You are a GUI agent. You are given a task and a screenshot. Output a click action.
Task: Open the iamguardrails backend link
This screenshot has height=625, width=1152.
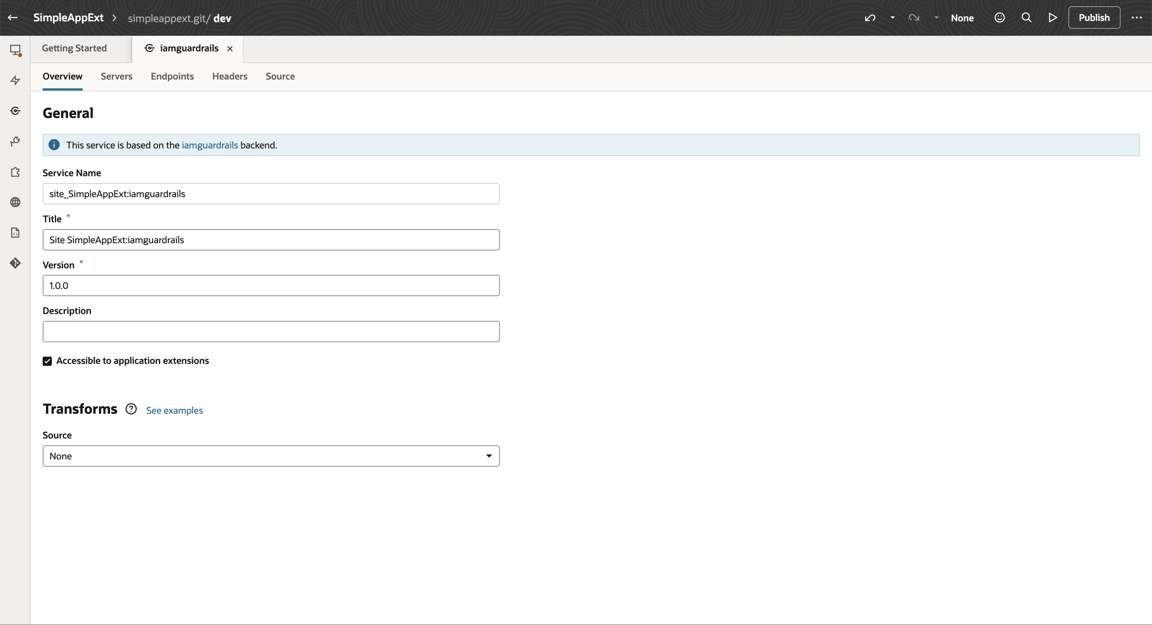[210, 145]
